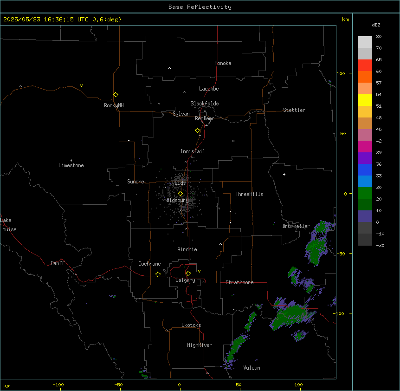Click the Base_Reflectivity title

pyautogui.click(x=200, y=7)
